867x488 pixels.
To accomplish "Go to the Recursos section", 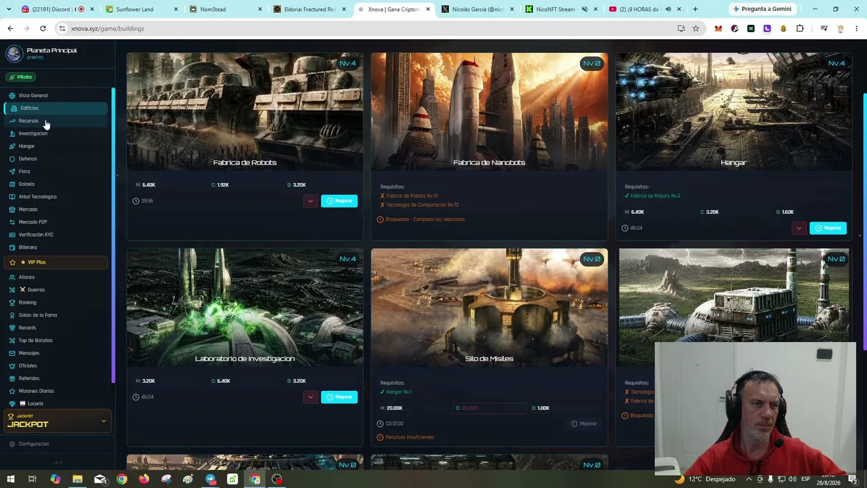I will pyautogui.click(x=56, y=121).
